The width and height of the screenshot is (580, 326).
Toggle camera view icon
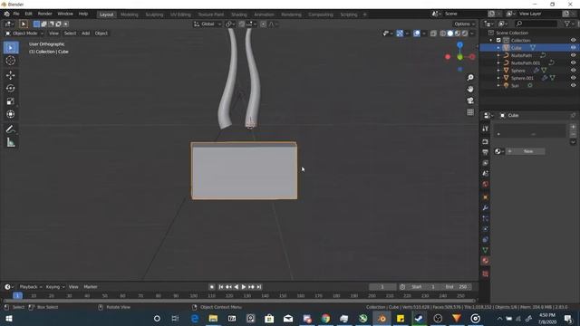click(470, 101)
